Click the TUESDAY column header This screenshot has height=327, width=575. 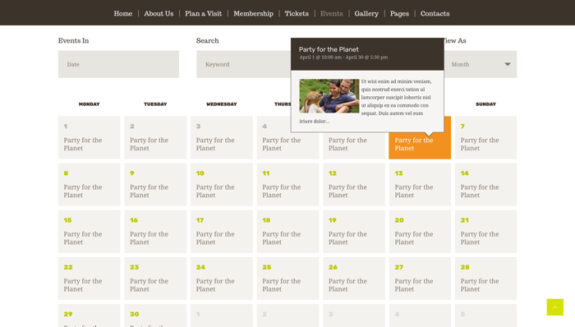pos(155,104)
